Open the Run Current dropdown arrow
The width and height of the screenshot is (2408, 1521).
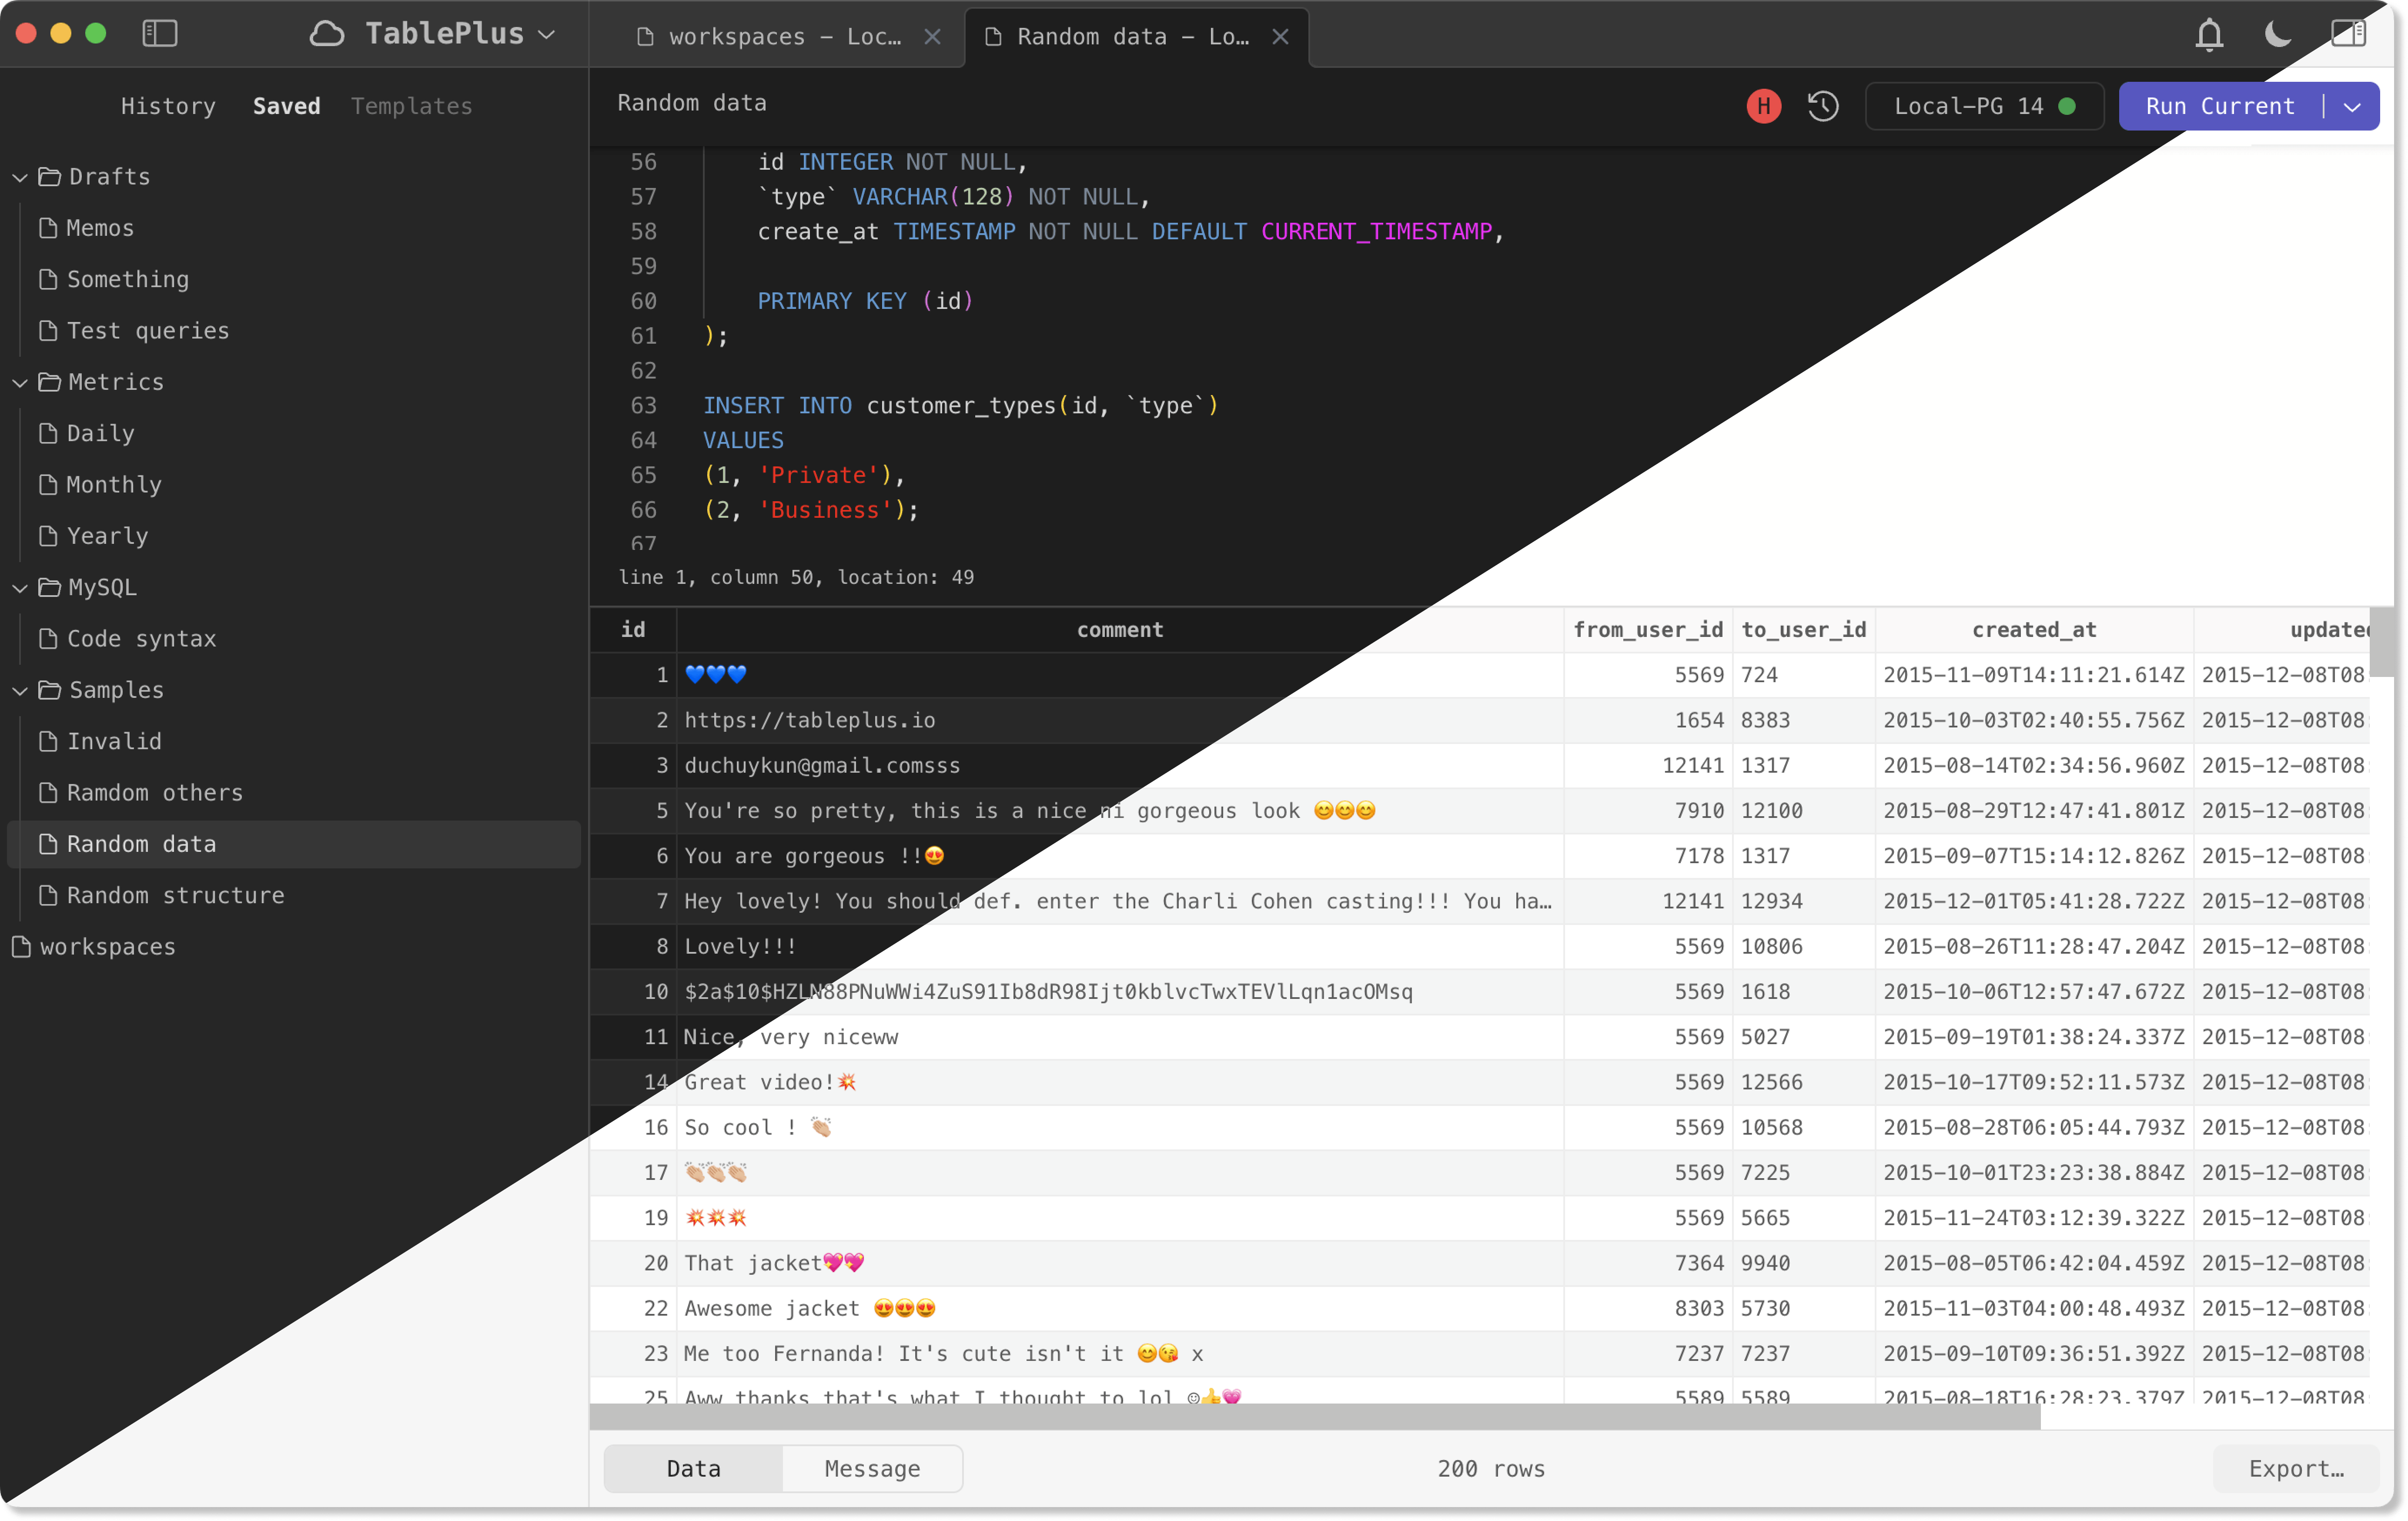[2352, 106]
